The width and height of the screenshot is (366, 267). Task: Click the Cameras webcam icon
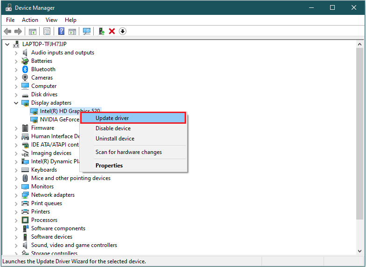coord(25,78)
